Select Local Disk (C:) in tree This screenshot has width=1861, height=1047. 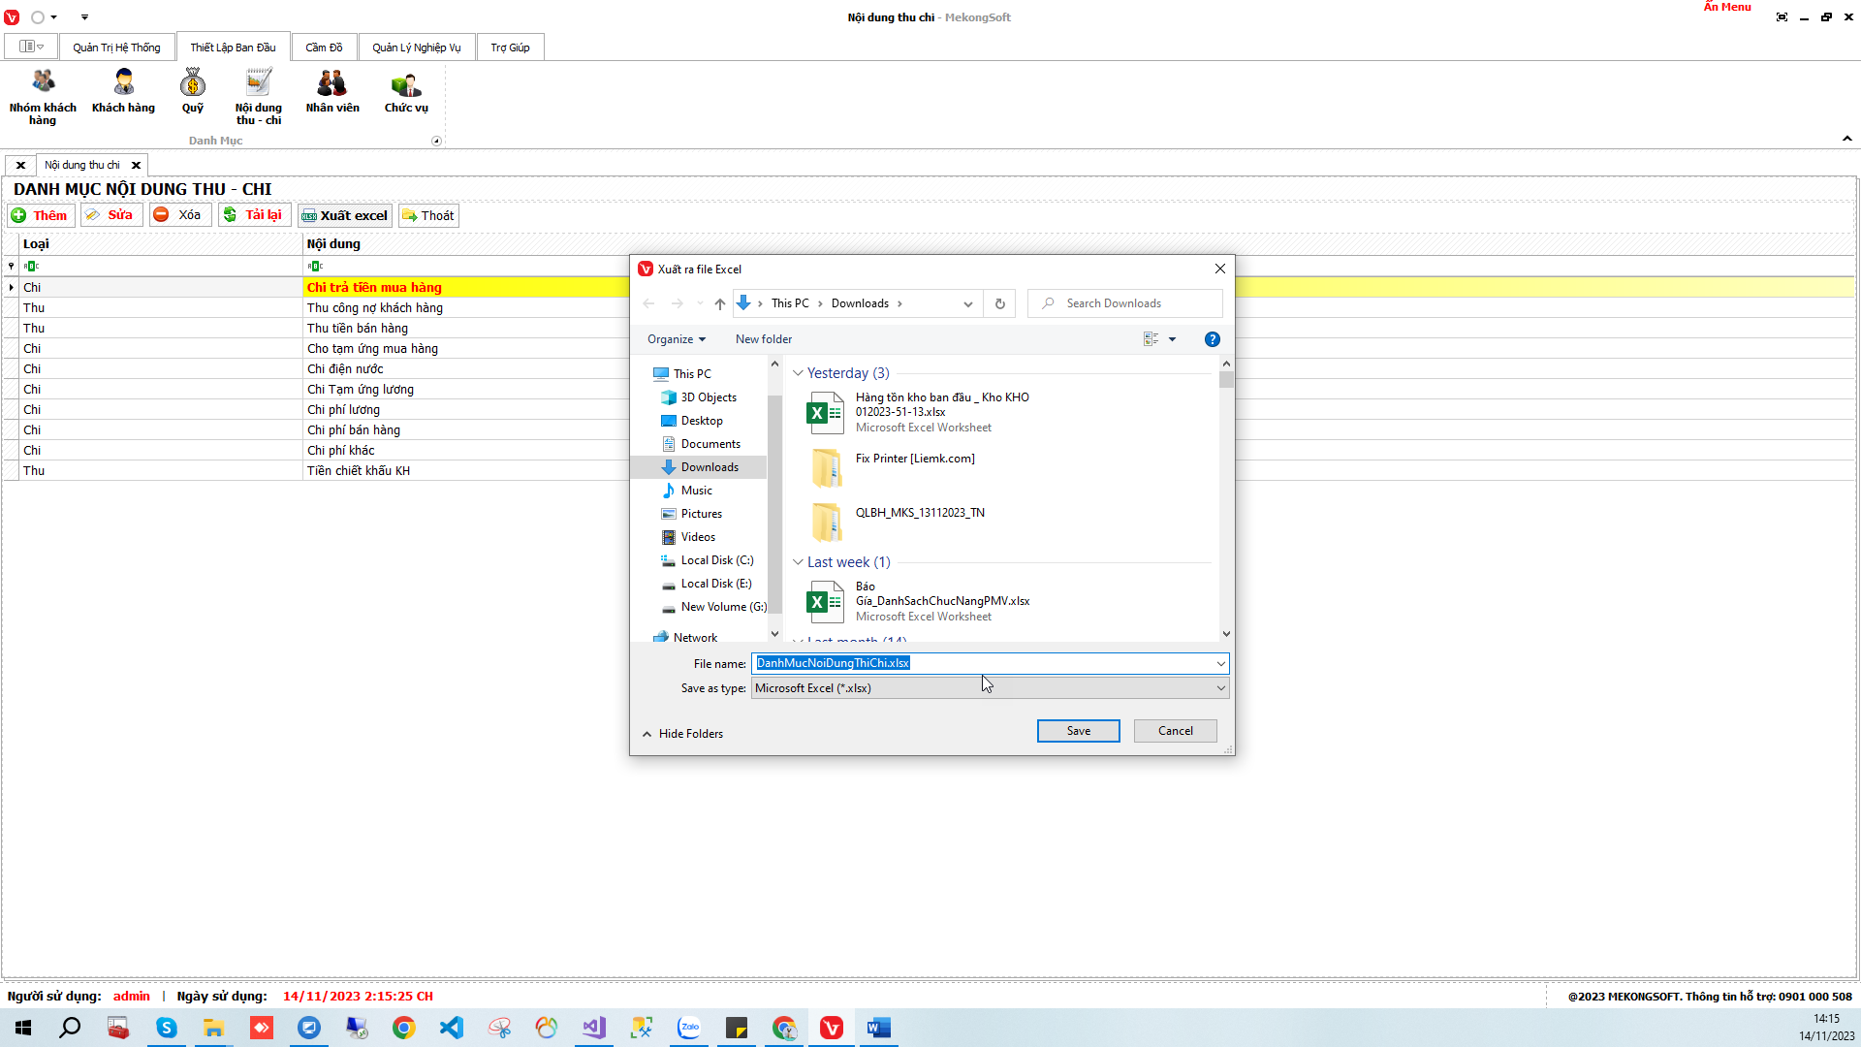(716, 560)
